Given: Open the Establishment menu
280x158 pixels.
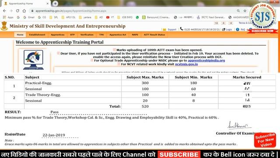Looking at the screenshot, I should pyautogui.click(x=37, y=35).
